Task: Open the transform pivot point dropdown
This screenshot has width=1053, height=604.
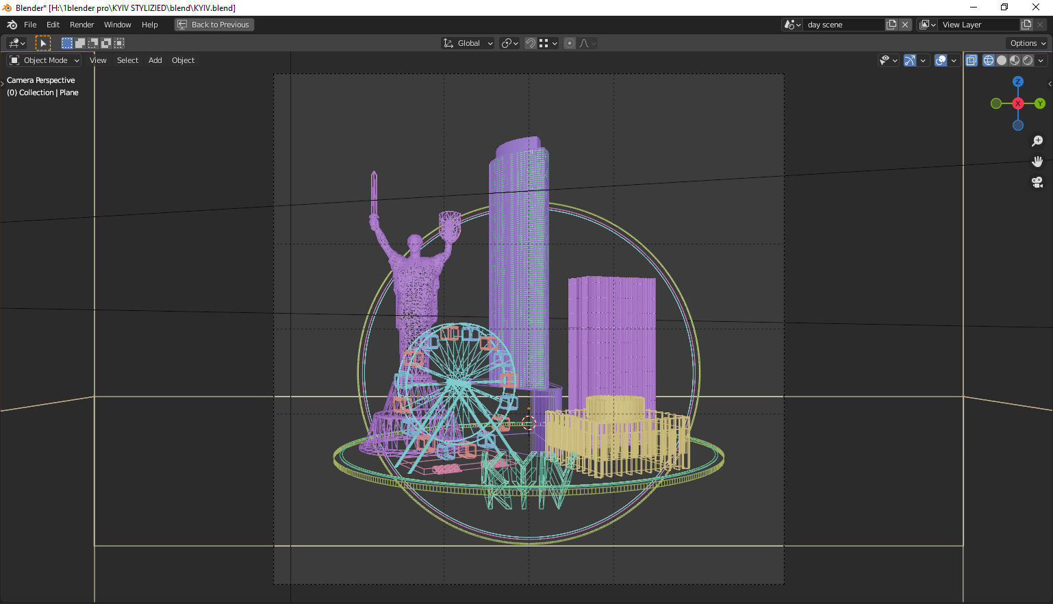Action: point(509,43)
